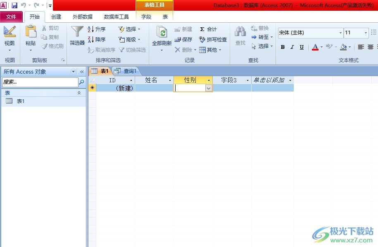The image size is (378, 247).
Task: Open Replace (替换) tool
Action: (259, 28)
